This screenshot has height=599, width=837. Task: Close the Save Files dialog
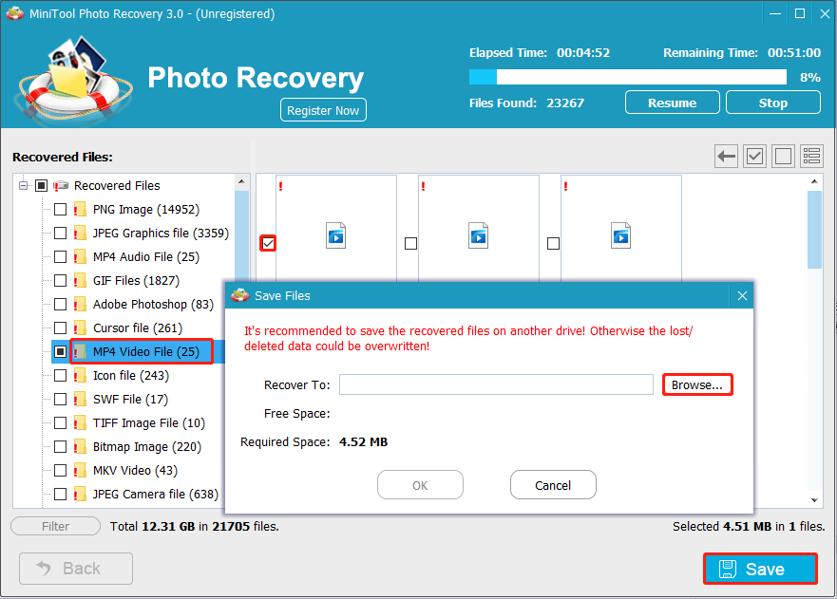[x=742, y=296]
